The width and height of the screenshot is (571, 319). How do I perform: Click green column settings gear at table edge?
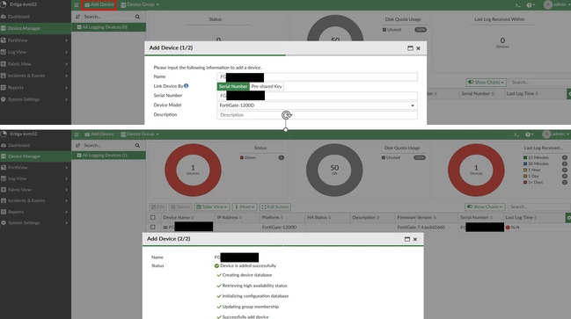pos(568,218)
